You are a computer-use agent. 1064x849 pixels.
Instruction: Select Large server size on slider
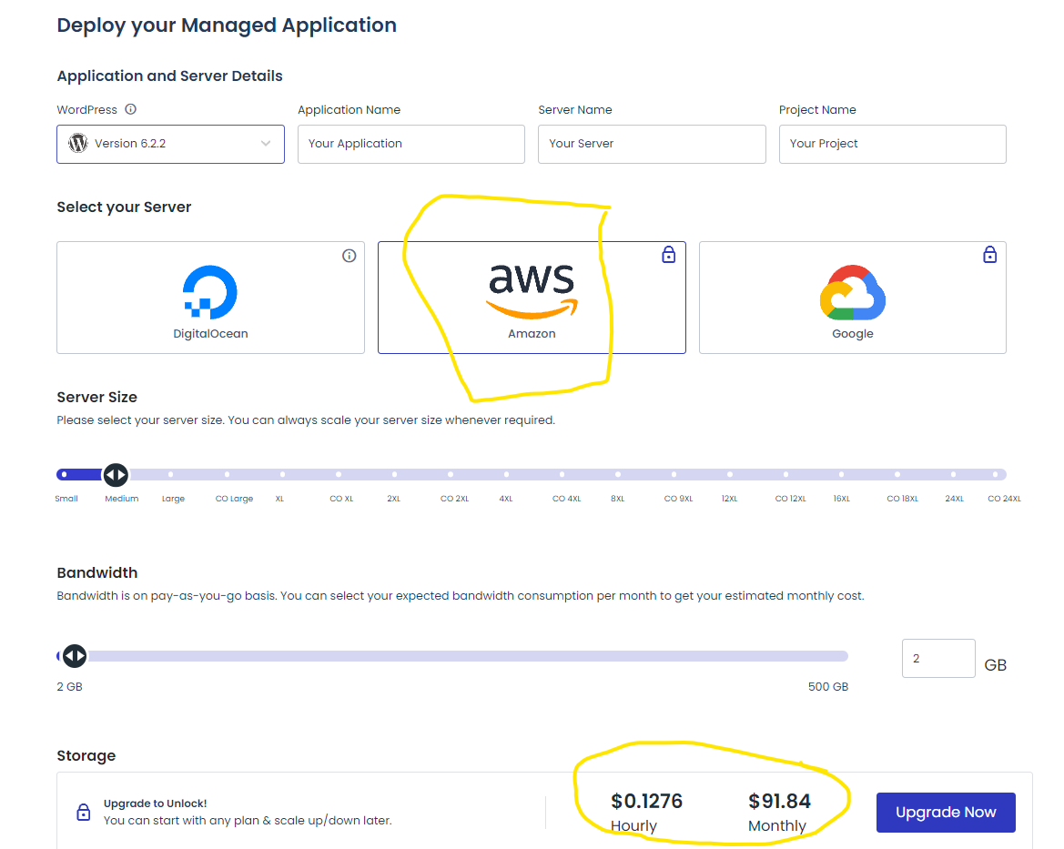tap(171, 474)
